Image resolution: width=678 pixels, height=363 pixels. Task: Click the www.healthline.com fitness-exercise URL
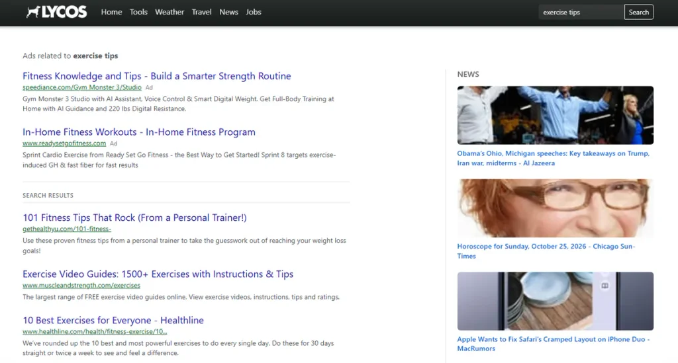[95, 331]
